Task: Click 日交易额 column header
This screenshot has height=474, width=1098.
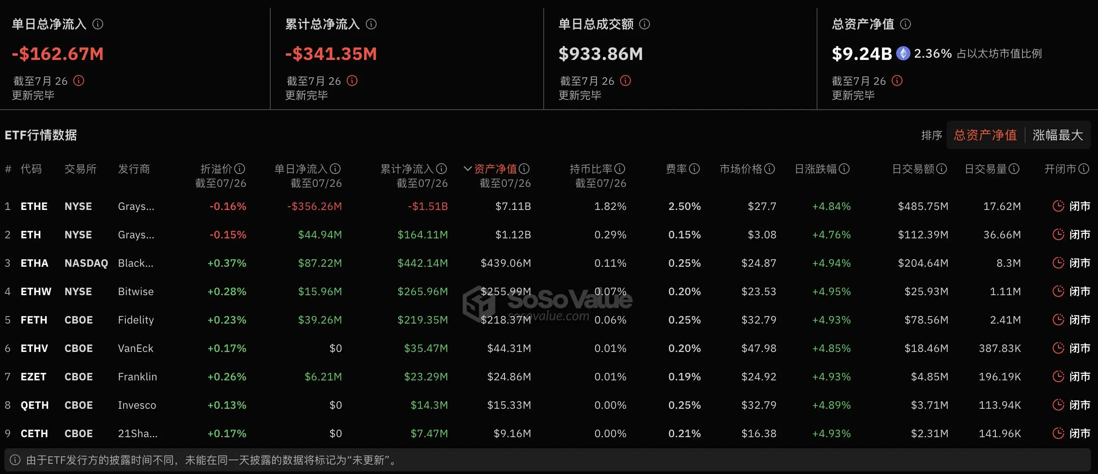Action: coord(914,169)
